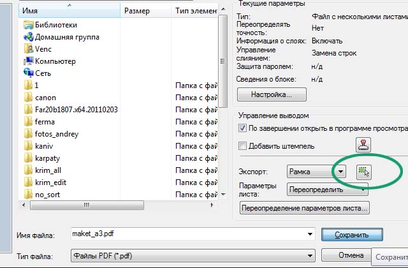408x268 pixels.
Task: Click the Имя файла input field
Action: pos(191,234)
